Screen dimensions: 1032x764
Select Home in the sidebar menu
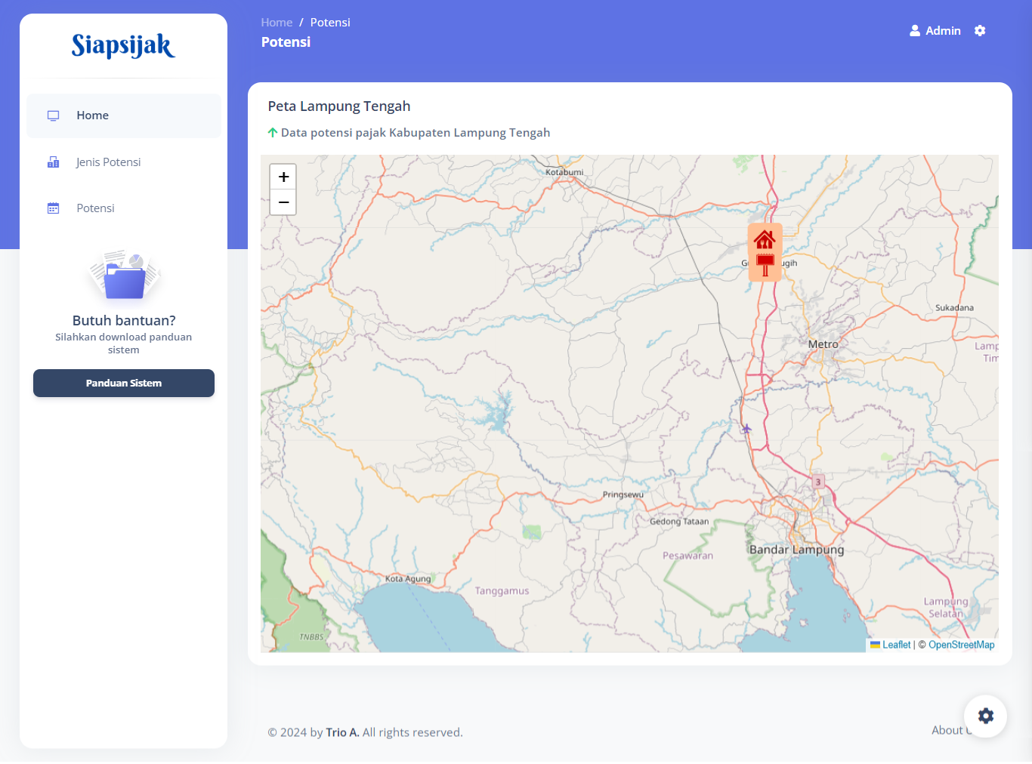coord(93,116)
